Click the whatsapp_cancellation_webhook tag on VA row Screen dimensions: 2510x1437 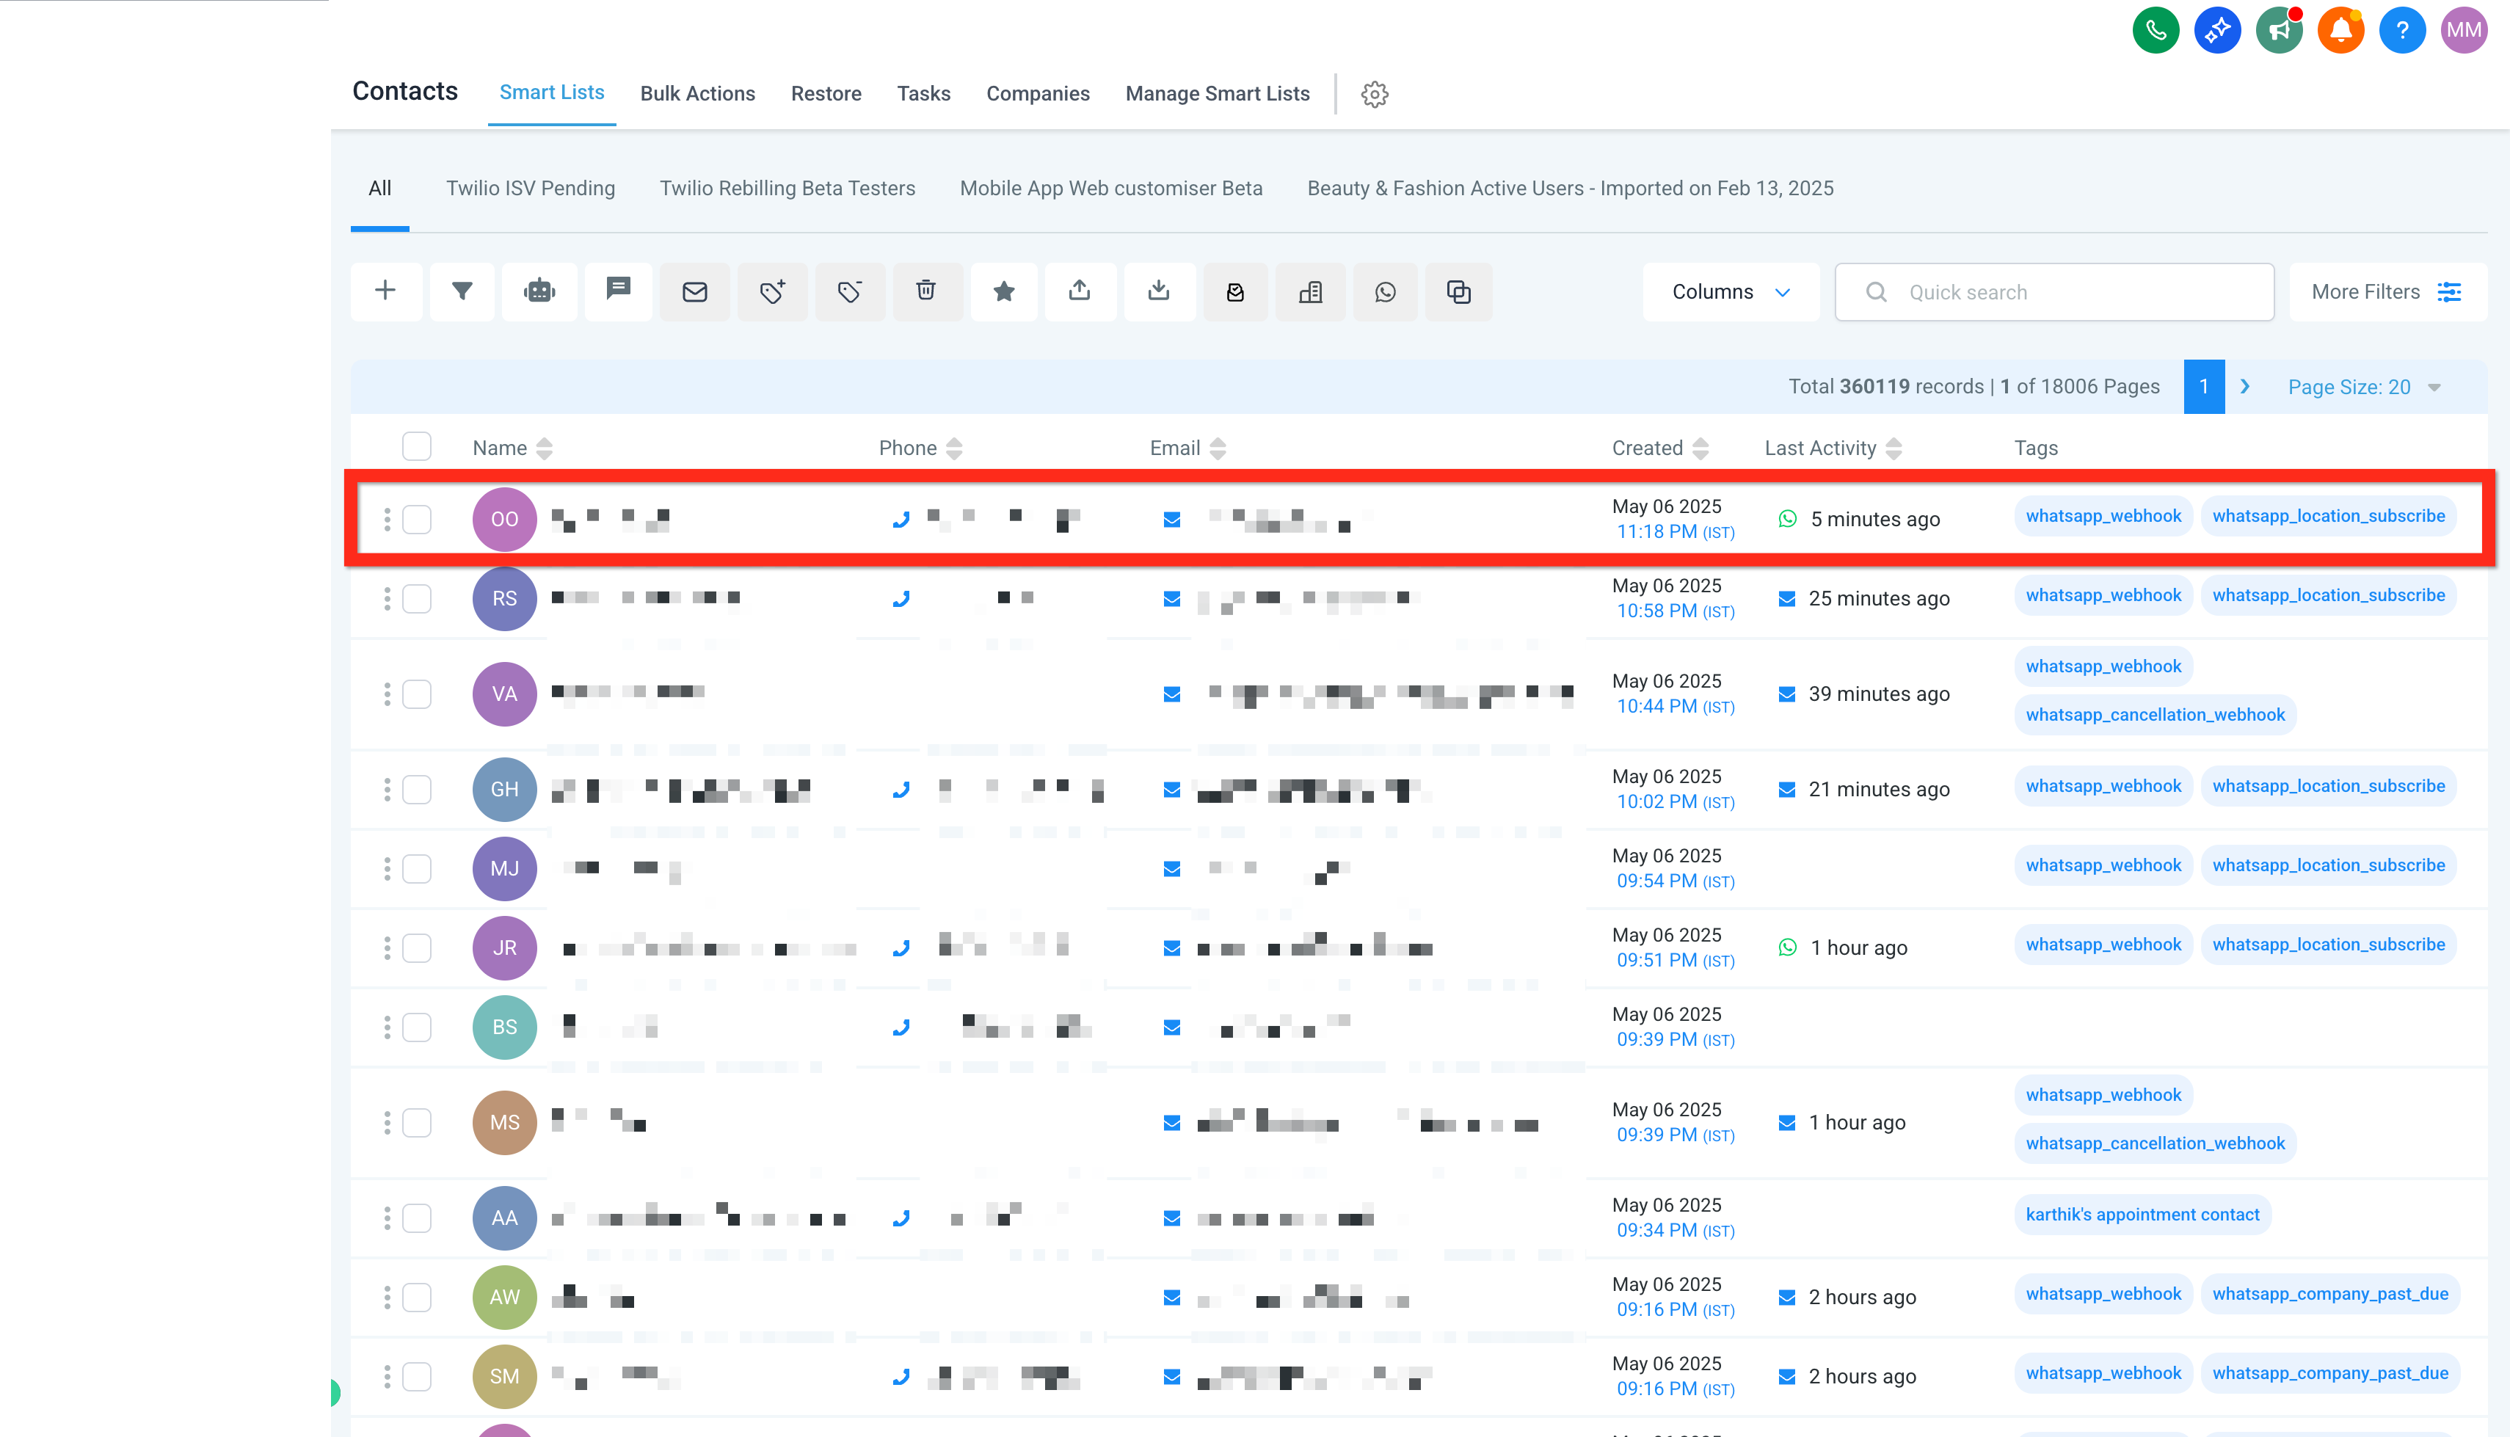pos(2155,715)
